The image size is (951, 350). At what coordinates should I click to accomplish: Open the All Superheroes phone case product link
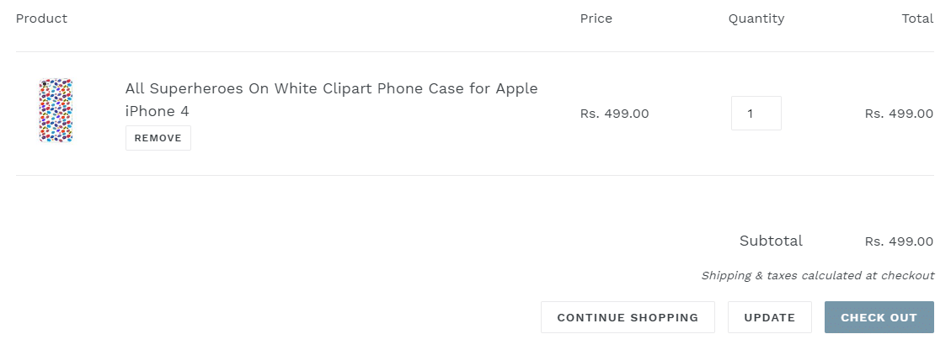click(x=331, y=89)
